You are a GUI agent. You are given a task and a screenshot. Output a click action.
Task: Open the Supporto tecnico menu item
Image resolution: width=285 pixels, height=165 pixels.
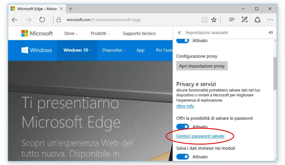[x=139, y=33]
